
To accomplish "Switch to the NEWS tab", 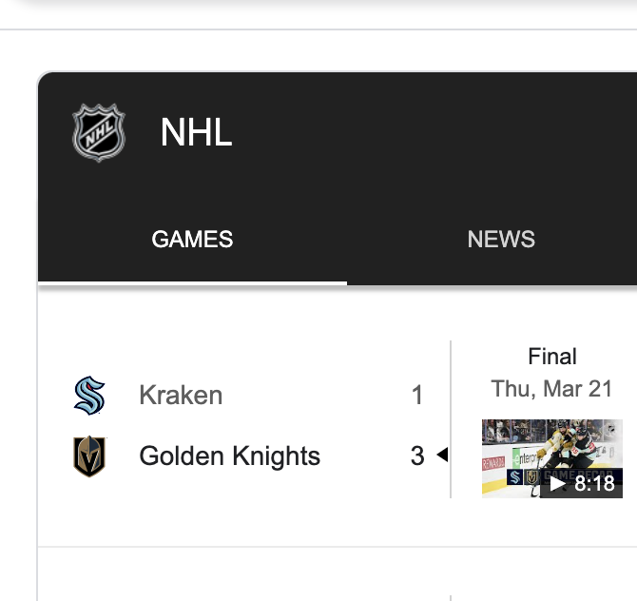I will click(x=501, y=239).
